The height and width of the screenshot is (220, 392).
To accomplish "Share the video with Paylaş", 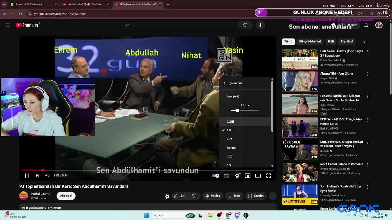I will click(x=212, y=196).
